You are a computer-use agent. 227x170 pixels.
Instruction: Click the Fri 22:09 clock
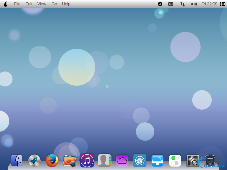209,4
